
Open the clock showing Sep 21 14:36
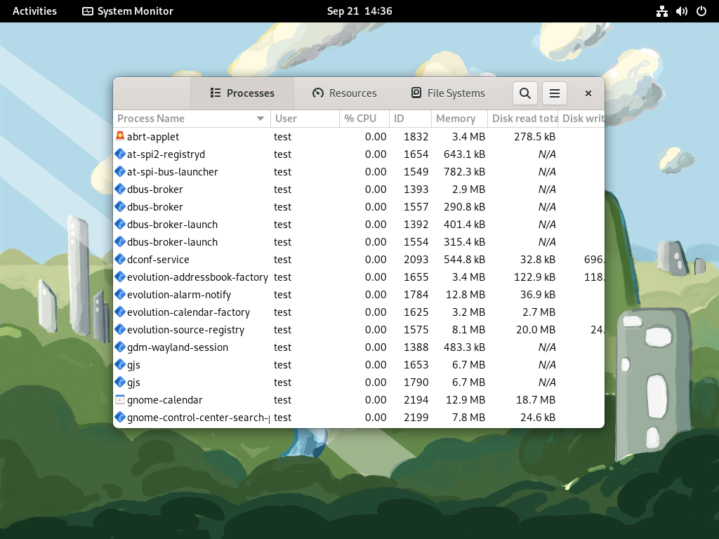point(359,11)
